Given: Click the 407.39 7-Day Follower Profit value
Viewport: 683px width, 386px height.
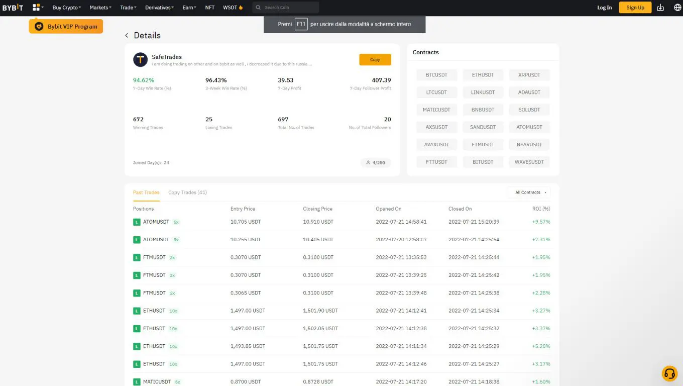Looking at the screenshot, I should point(381,80).
